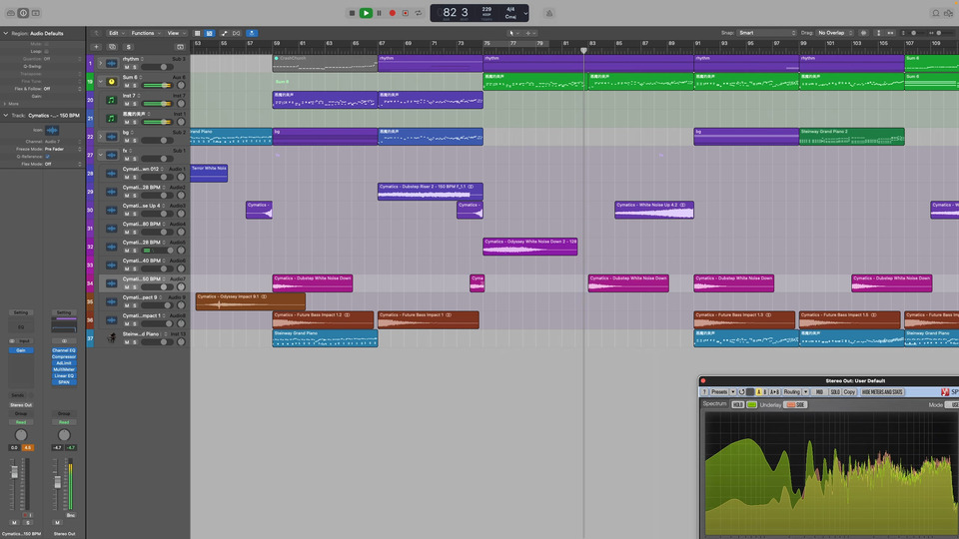This screenshot has height=539, width=959.
Task: Open the Compressor plugin slot
Action: 64,357
